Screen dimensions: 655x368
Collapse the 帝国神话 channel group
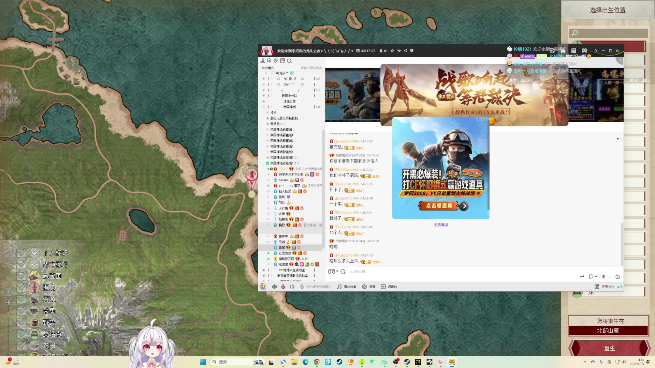coord(264,107)
